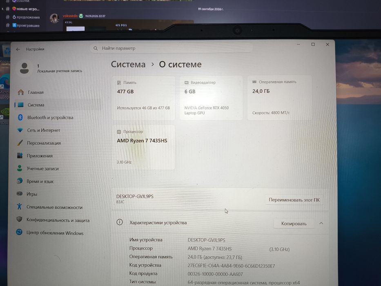381x286 pixels.
Task: Click the Главная home icon
Action: [21, 92]
